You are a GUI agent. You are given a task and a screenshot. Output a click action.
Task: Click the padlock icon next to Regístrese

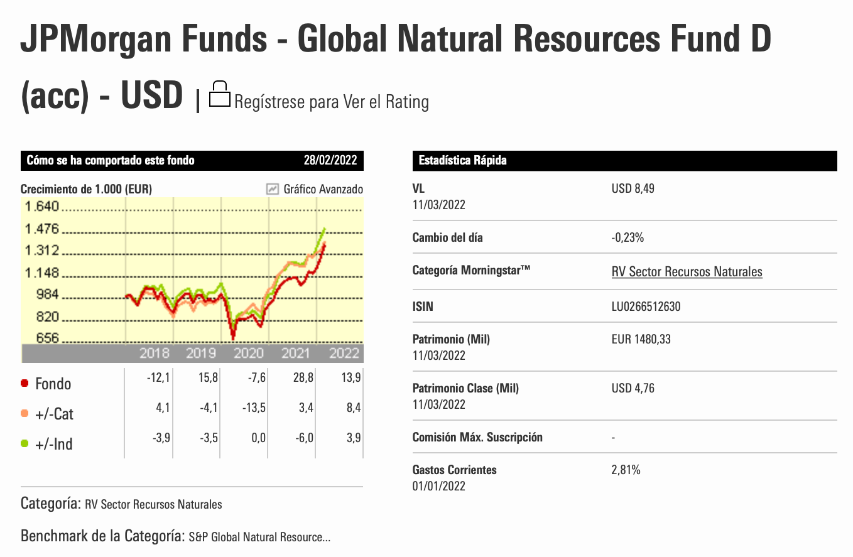pos(219,94)
